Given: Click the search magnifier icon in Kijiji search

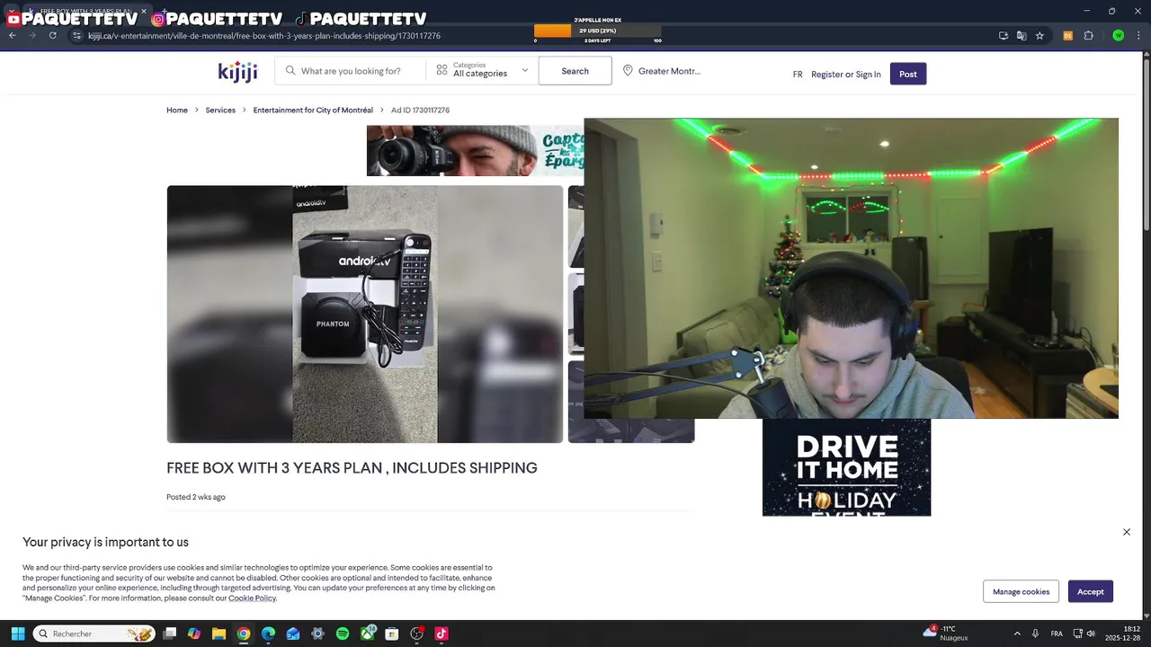Looking at the screenshot, I should click(x=290, y=71).
